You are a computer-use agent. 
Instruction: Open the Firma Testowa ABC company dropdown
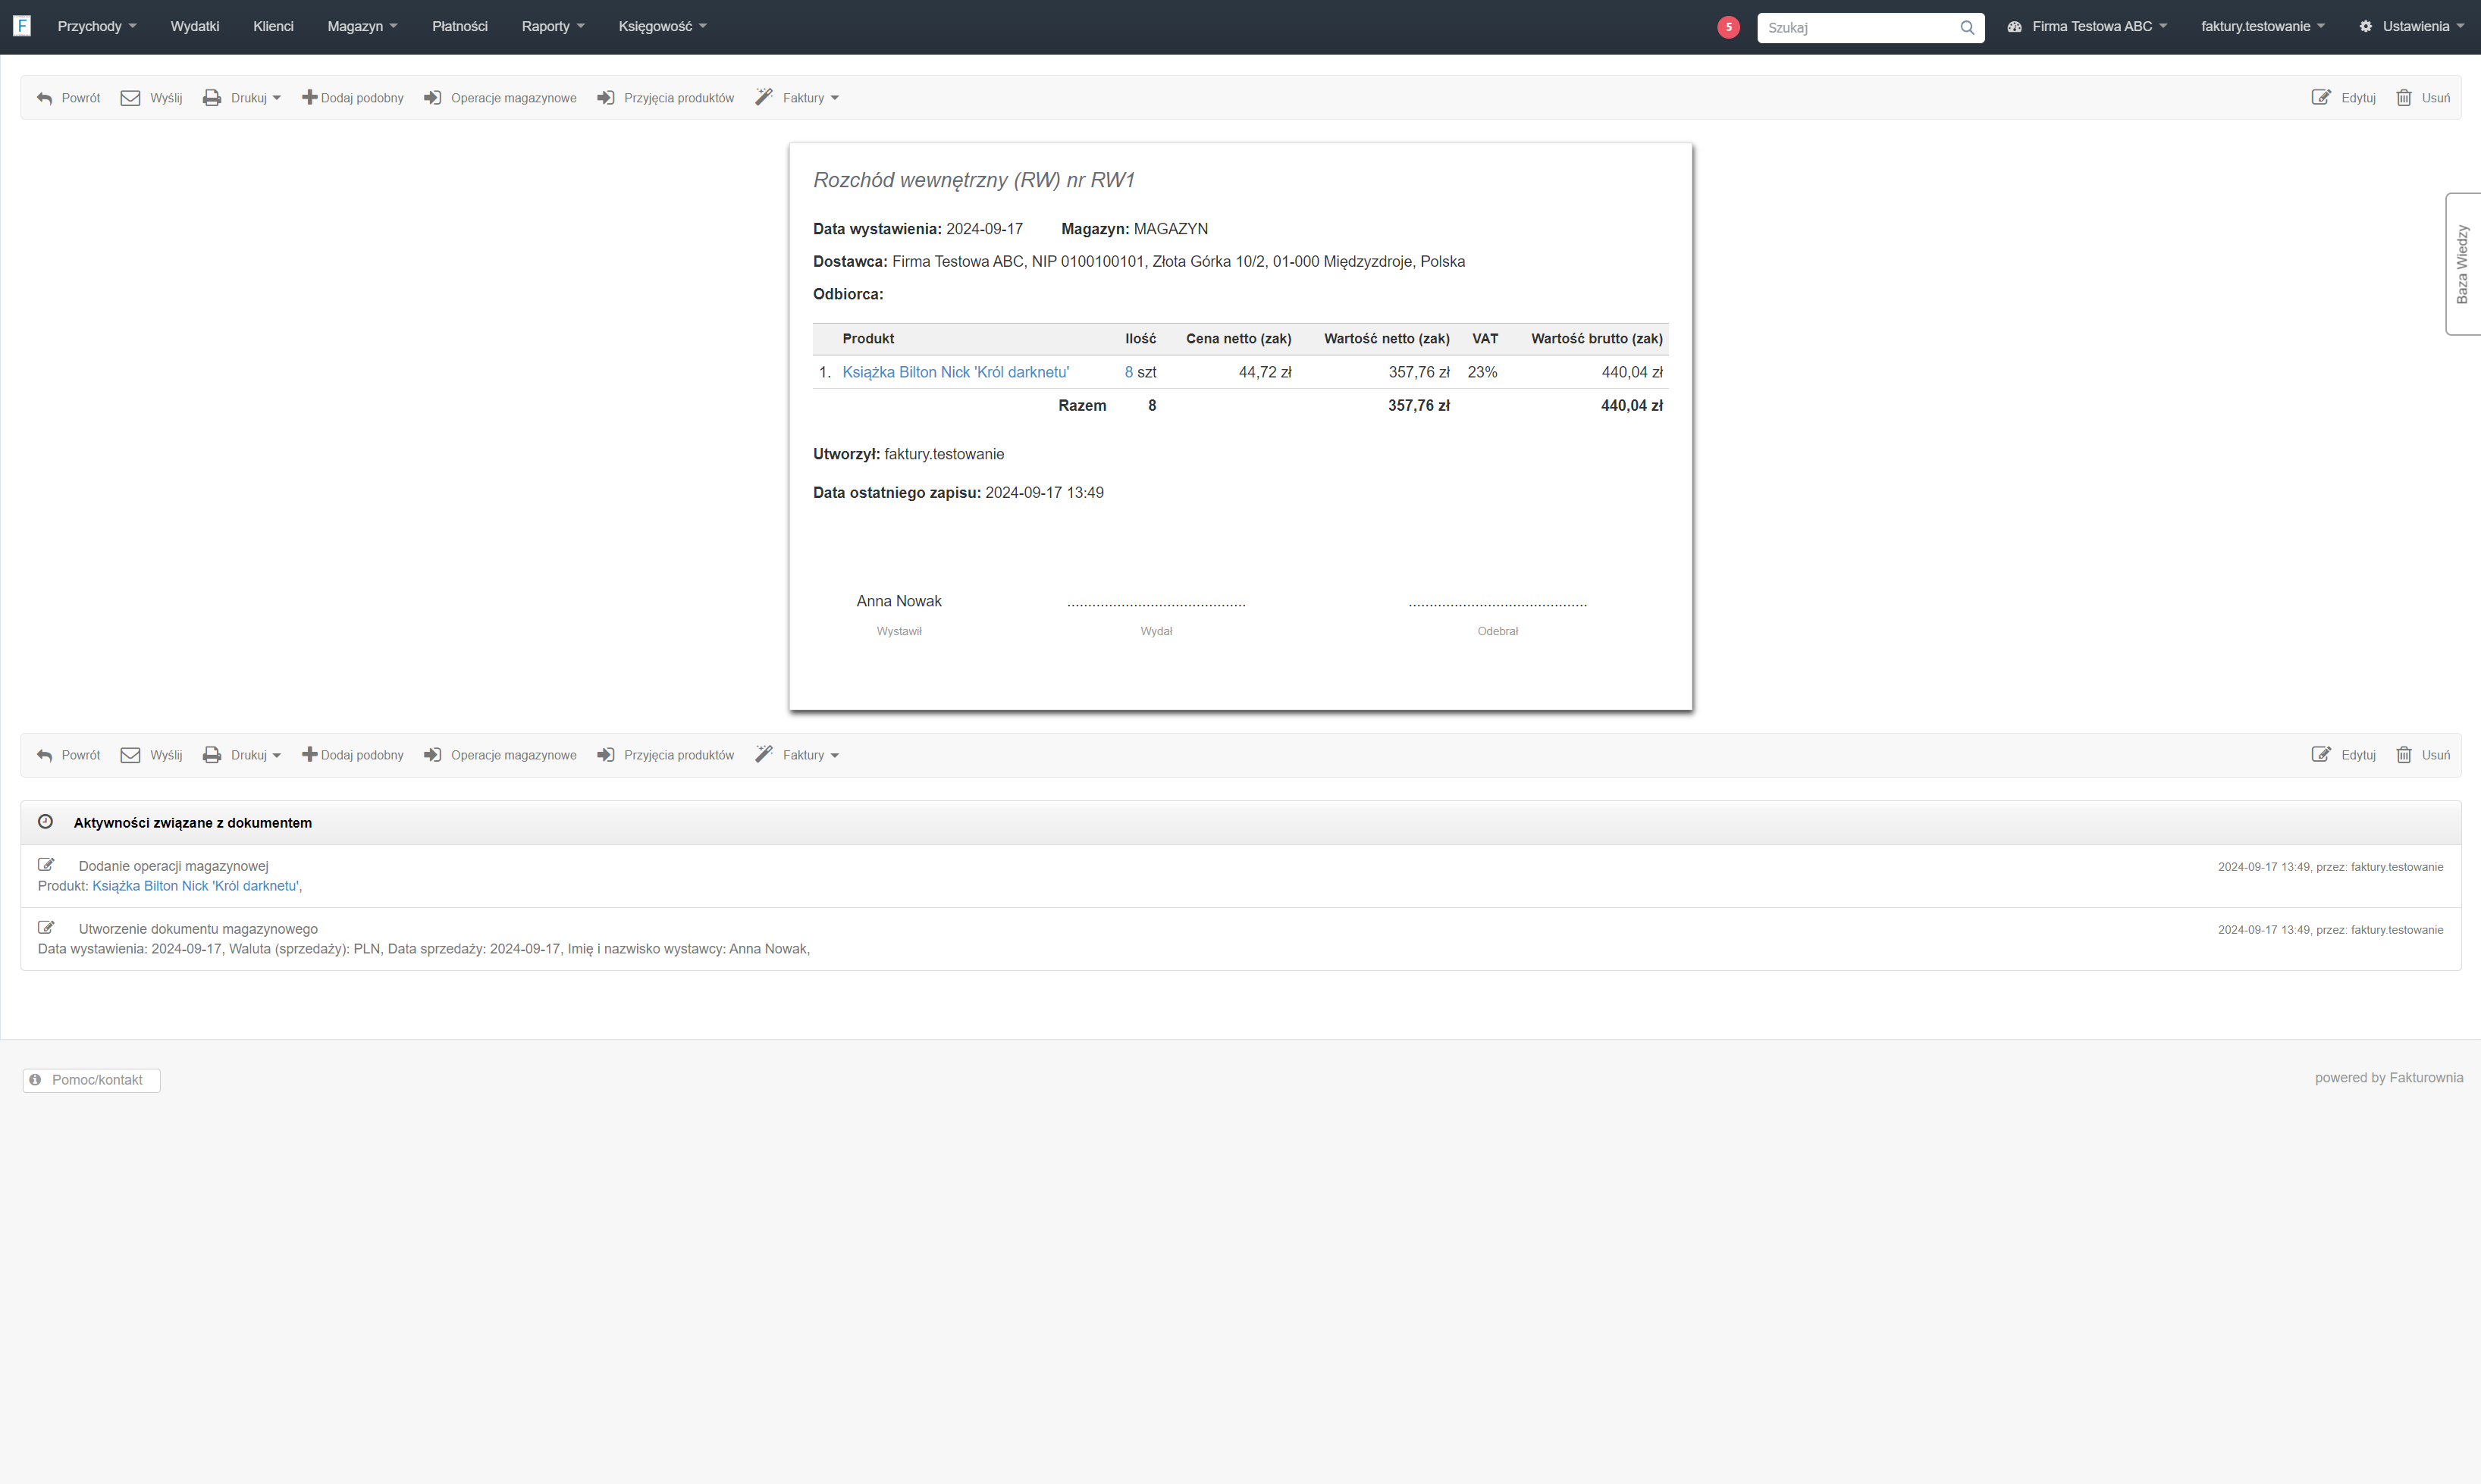[2087, 27]
